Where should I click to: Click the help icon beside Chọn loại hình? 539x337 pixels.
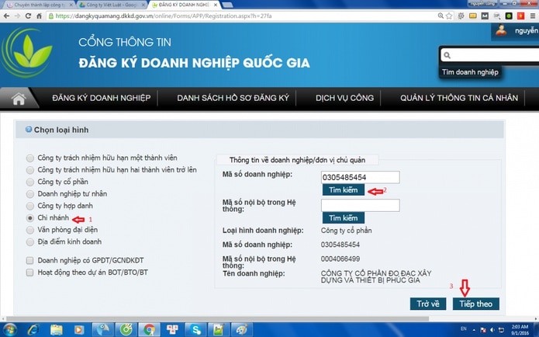point(29,130)
